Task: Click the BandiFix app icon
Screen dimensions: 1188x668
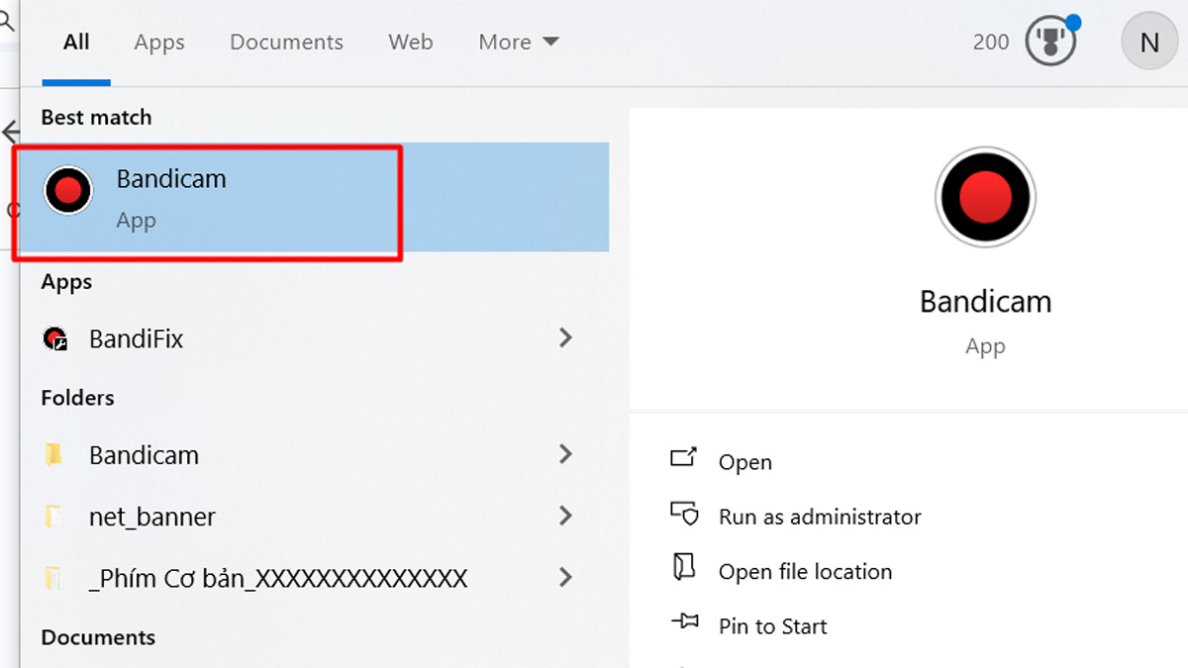Action: [55, 338]
